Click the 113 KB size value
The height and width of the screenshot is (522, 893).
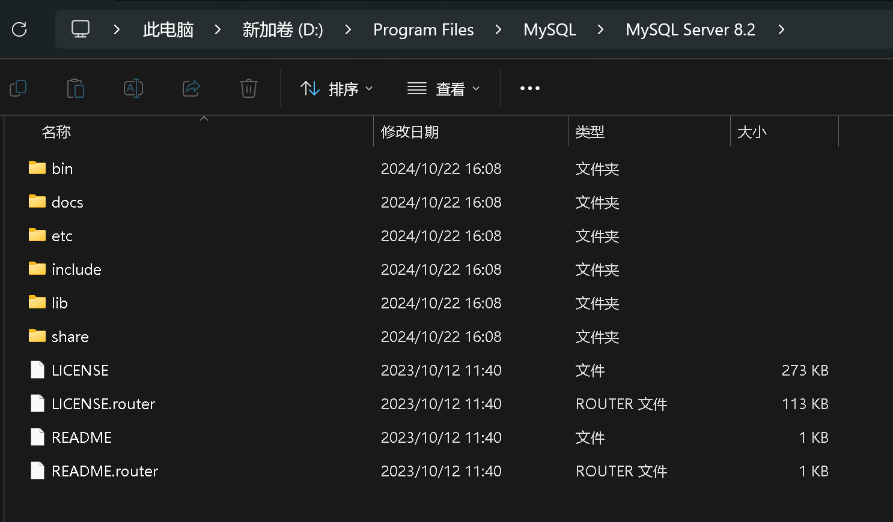(805, 404)
